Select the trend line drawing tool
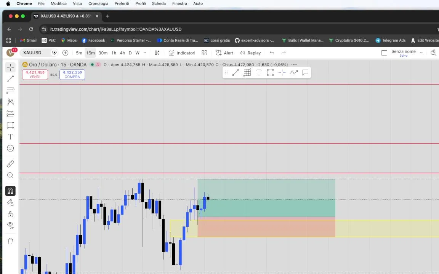 click(x=10, y=79)
